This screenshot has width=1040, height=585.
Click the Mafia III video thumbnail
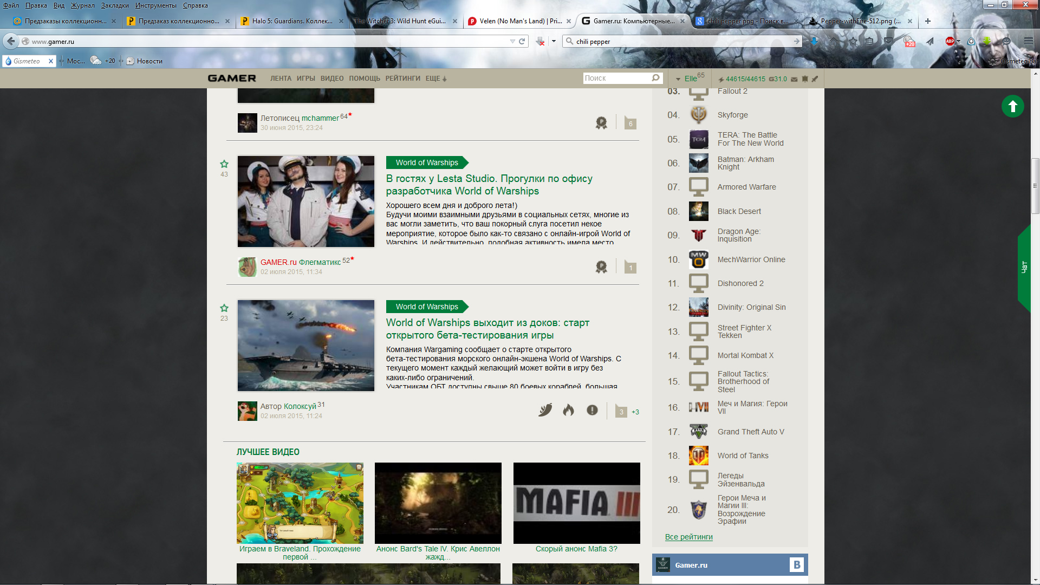pyautogui.click(x=576, y=503)
